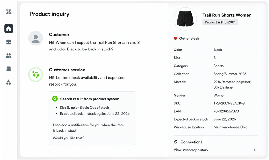Expand the View inventory history chevron

pyautogui.click(x=254, y=150)
